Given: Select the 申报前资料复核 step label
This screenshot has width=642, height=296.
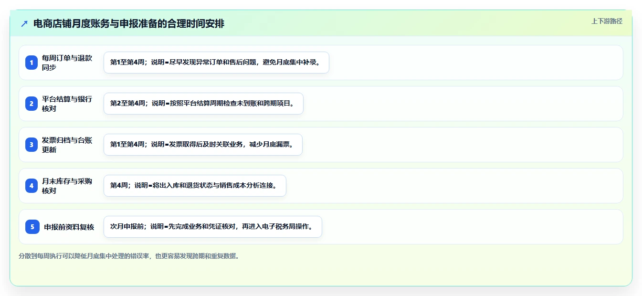Looking at the screenshot, I should pos(69,227).
